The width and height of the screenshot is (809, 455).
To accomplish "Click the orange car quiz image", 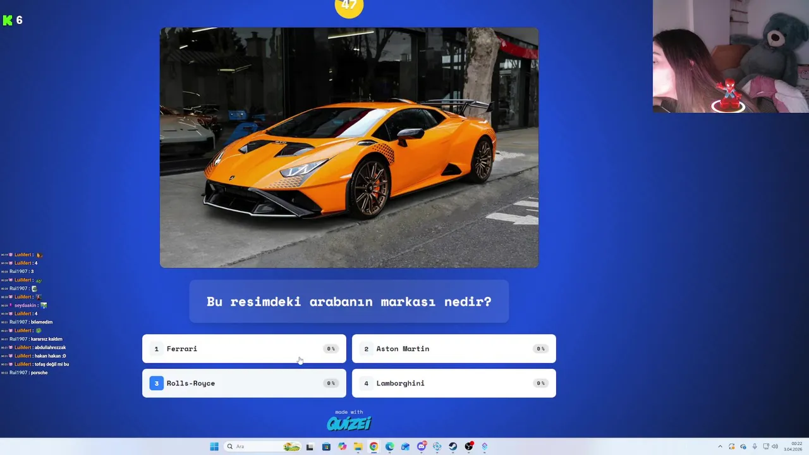I will pos(349,147).
